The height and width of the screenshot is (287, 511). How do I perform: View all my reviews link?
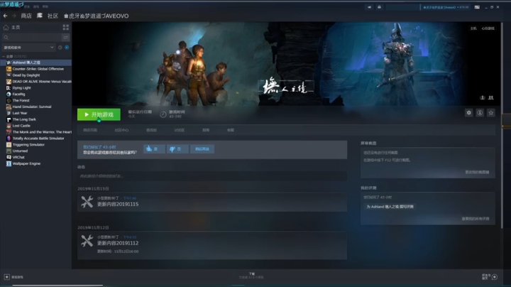[x=475, y=219]
